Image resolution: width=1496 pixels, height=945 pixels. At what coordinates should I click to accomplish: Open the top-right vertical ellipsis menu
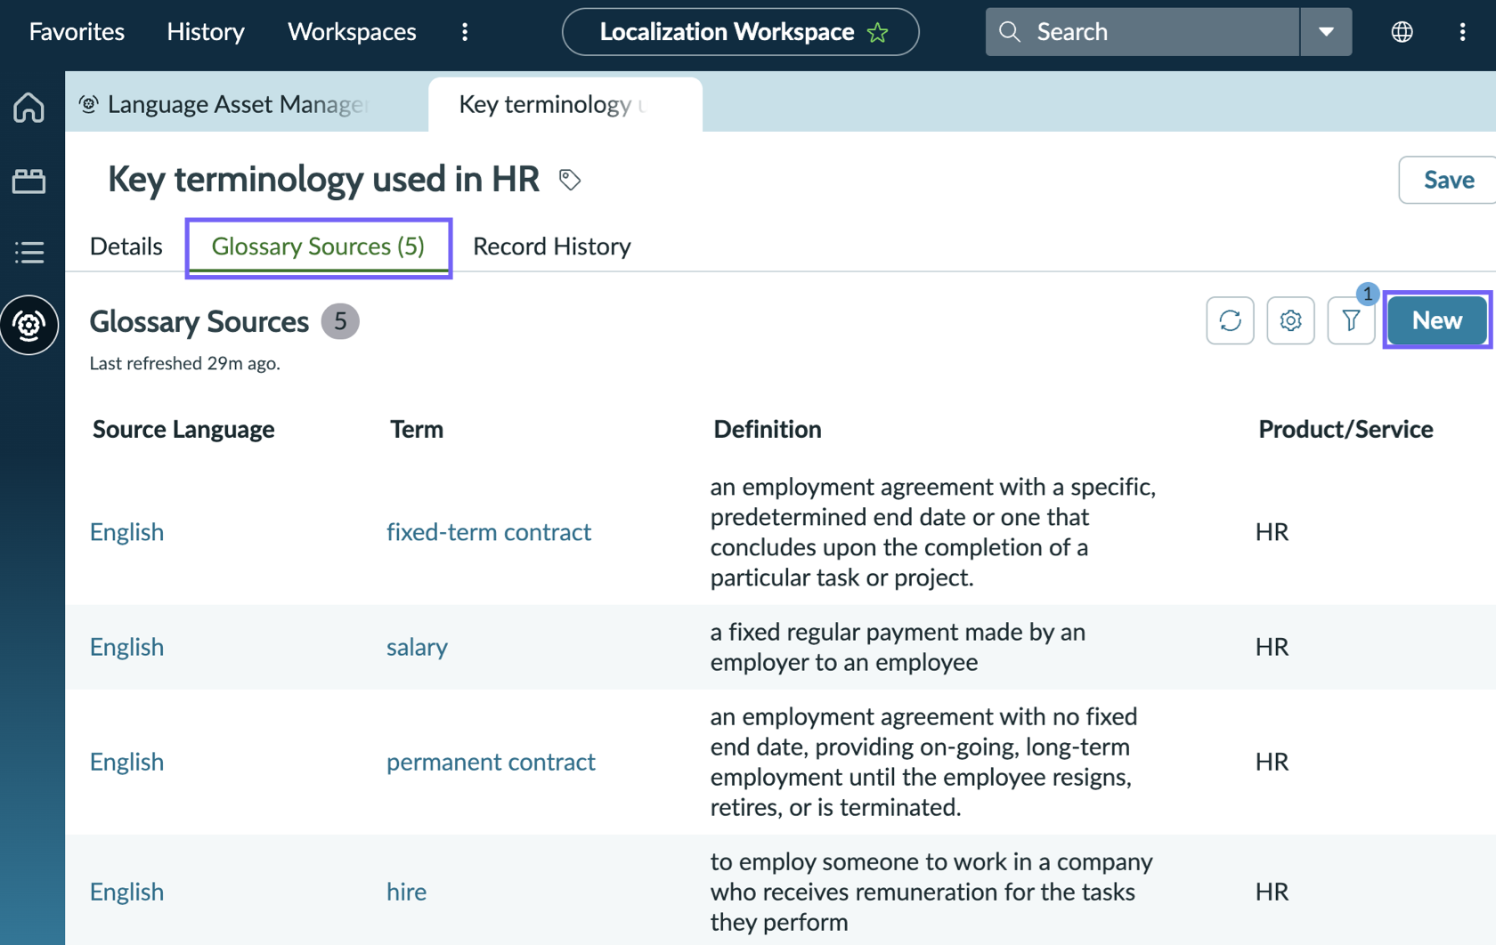1462,32
